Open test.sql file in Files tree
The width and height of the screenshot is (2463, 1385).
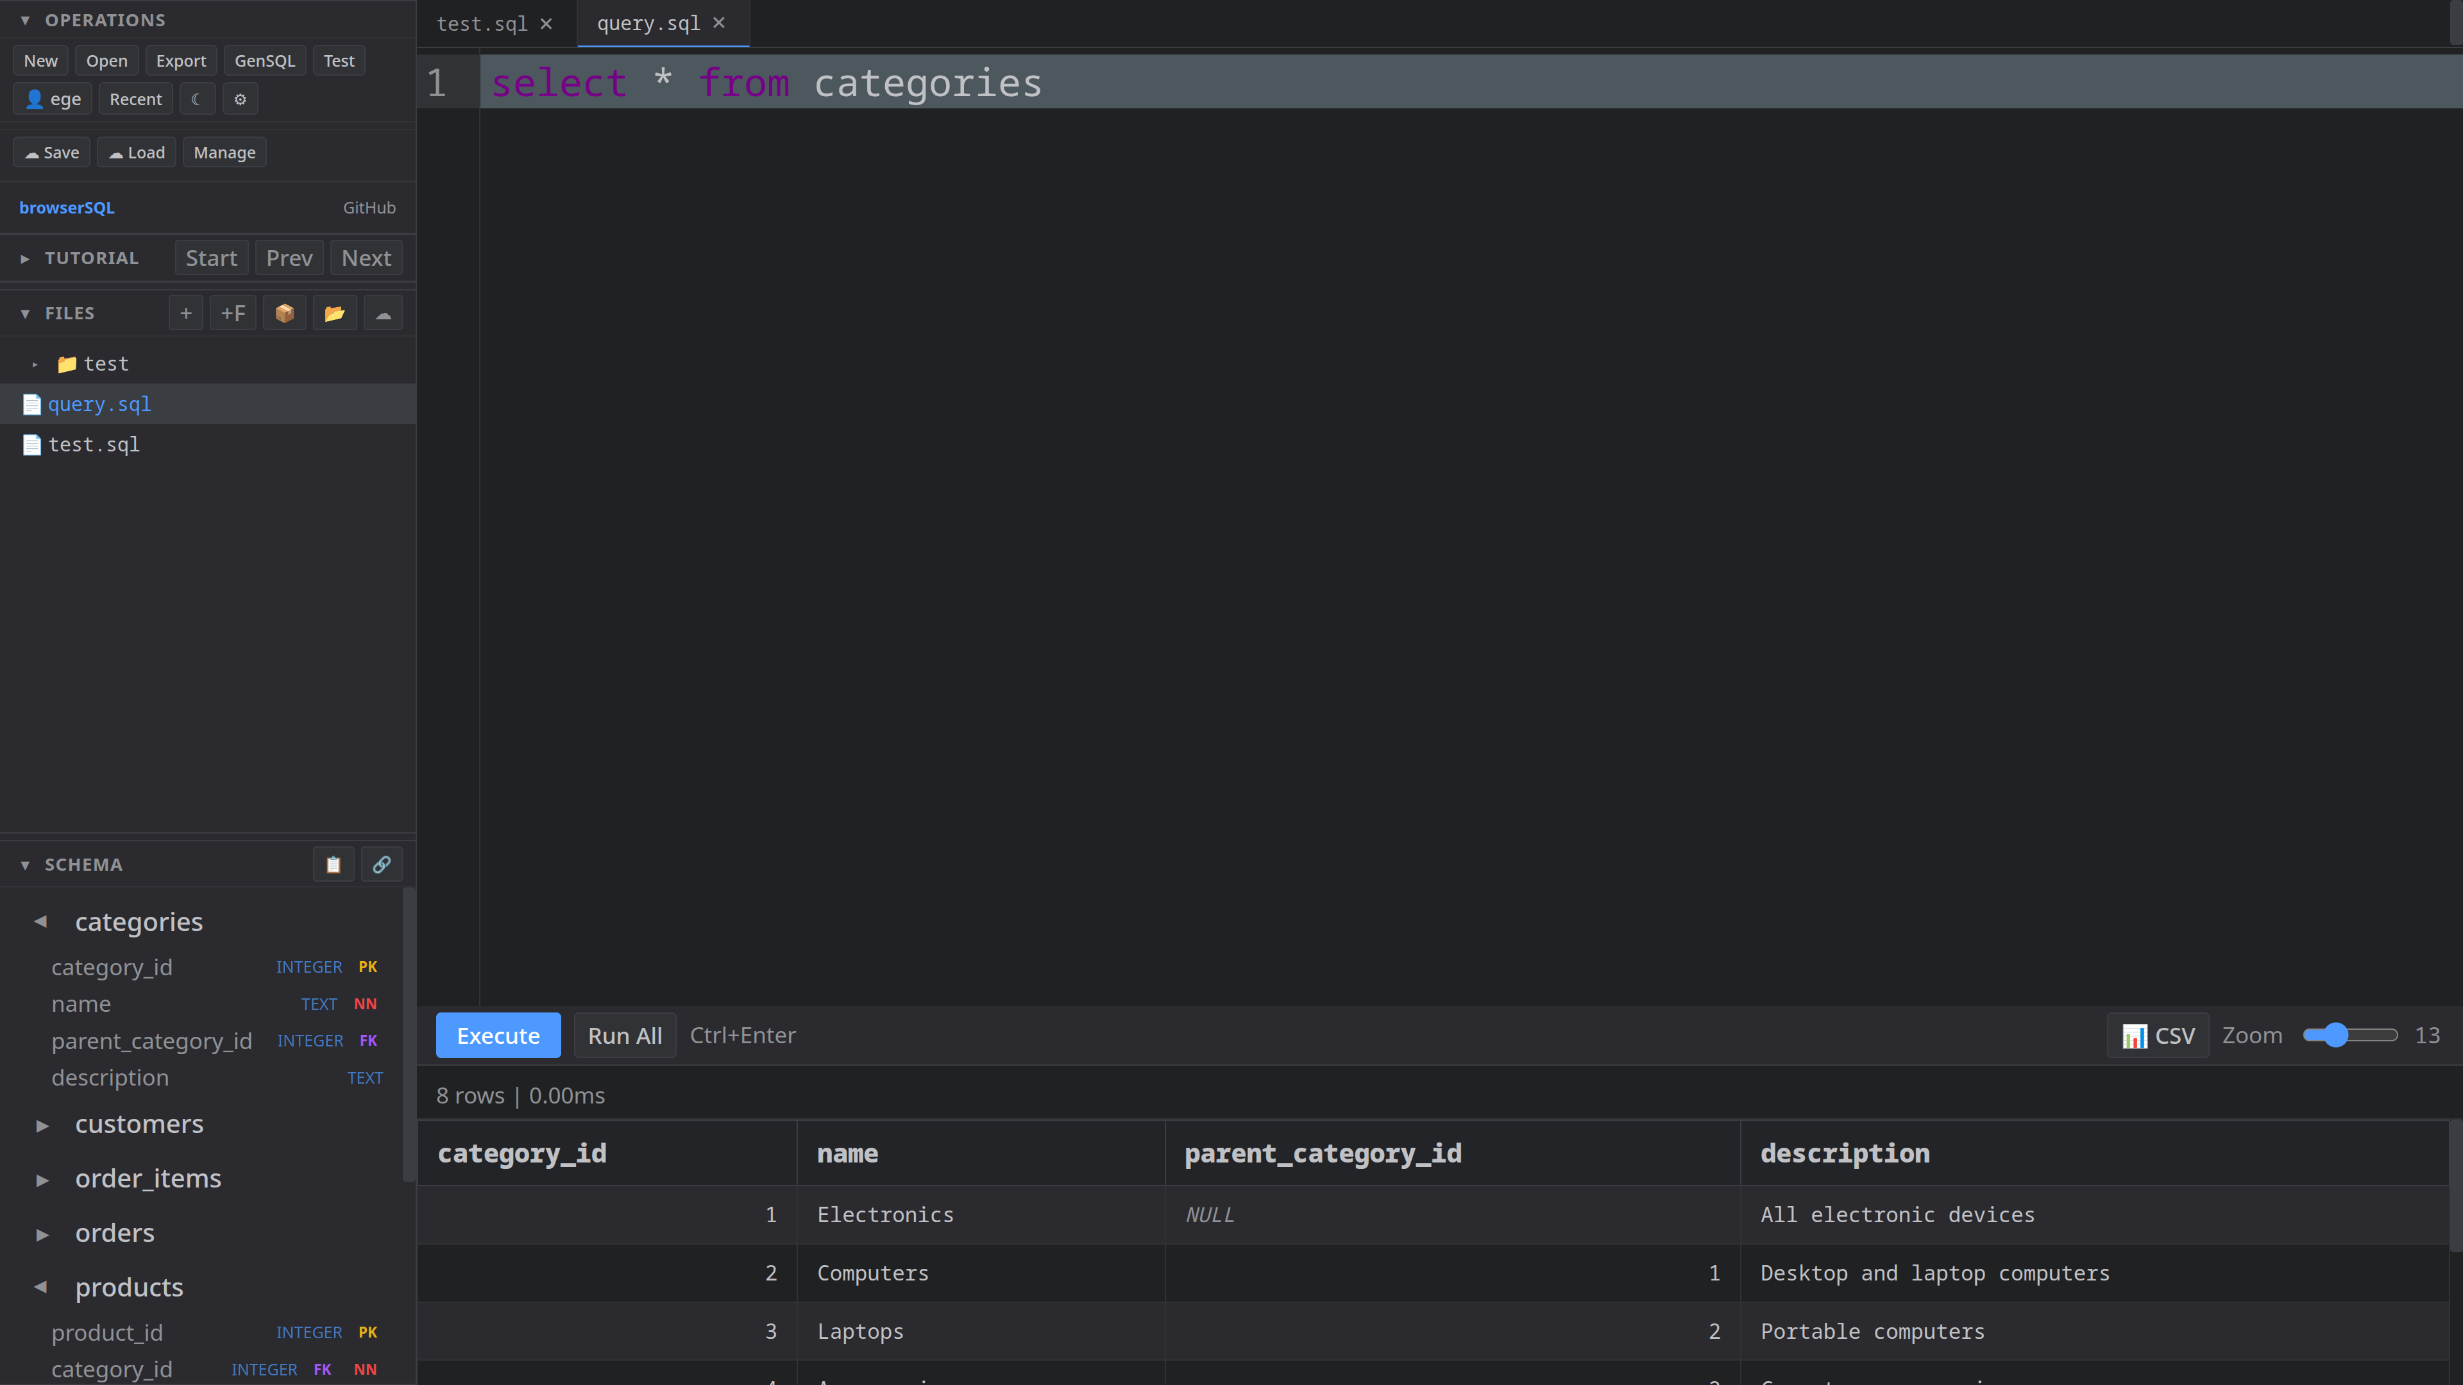click(207, 444)
